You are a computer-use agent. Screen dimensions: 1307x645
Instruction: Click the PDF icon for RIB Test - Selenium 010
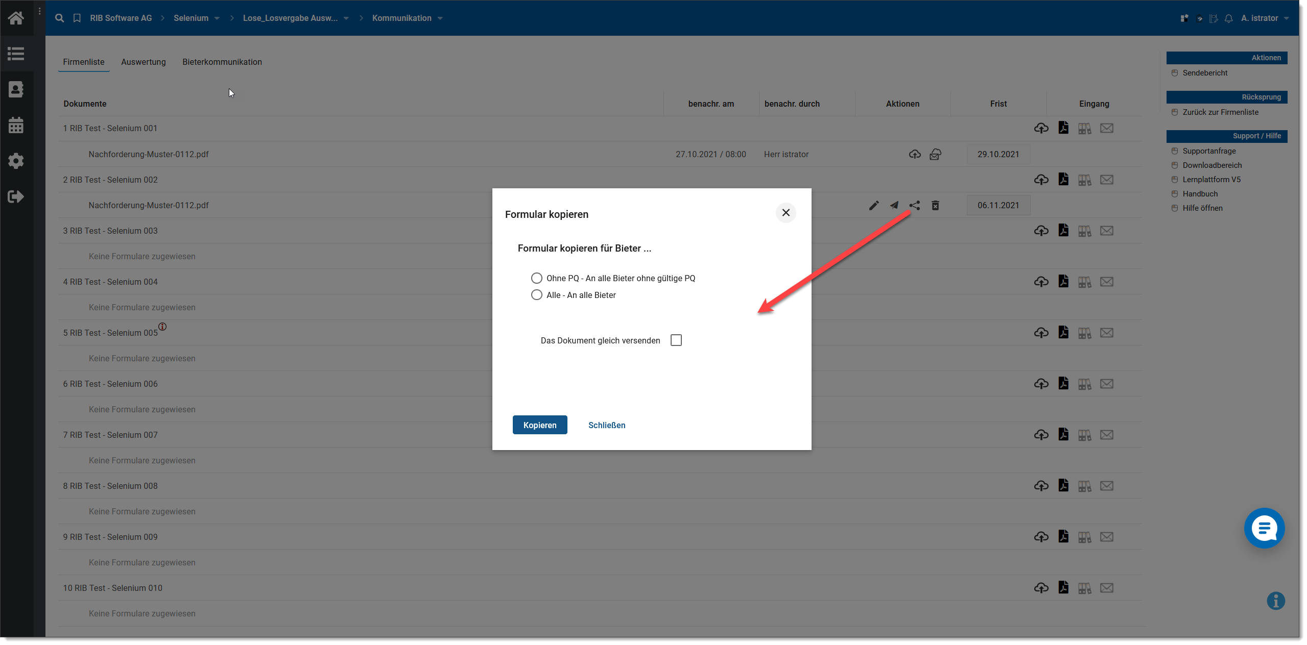tap(1063, 587)
